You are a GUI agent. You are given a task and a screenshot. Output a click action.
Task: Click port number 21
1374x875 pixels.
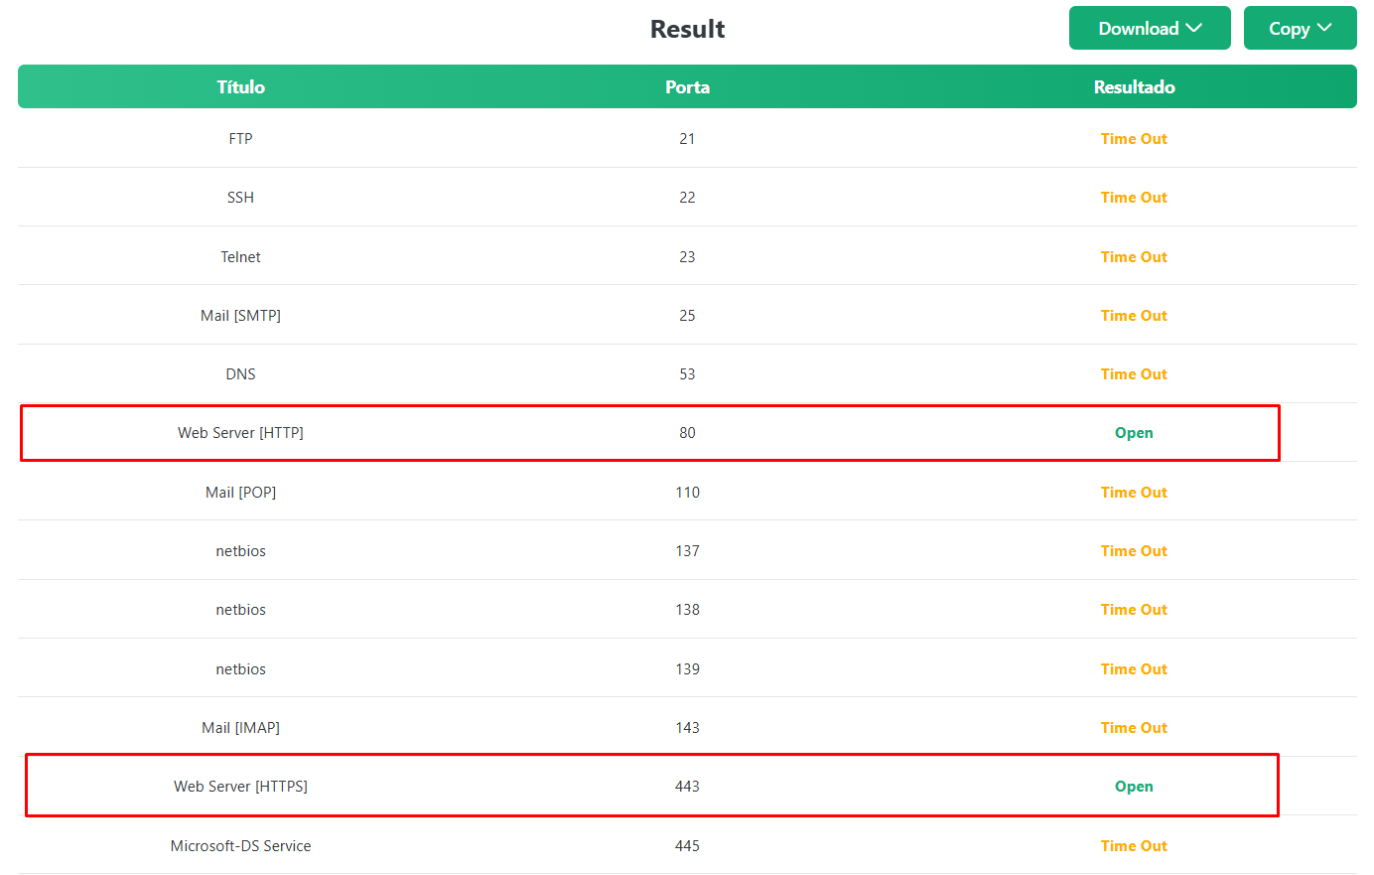[x=687, y=139]
